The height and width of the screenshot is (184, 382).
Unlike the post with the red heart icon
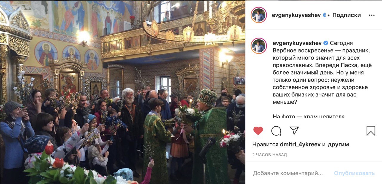258,131
